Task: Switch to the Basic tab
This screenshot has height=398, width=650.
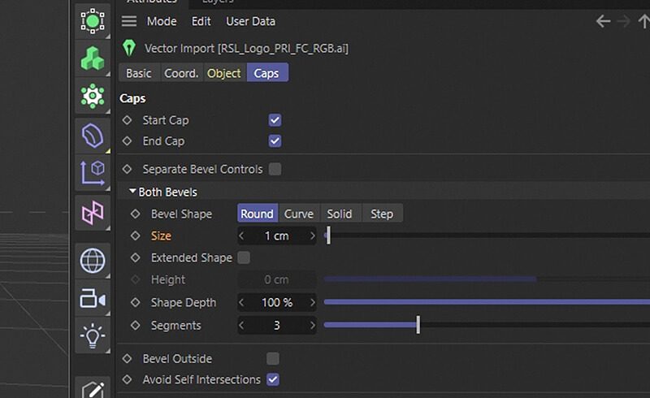Action: [x=139, y=73]
